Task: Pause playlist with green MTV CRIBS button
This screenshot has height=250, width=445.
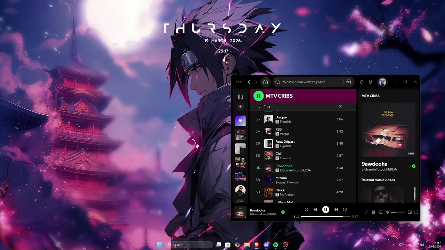Action: click(258, 96)
